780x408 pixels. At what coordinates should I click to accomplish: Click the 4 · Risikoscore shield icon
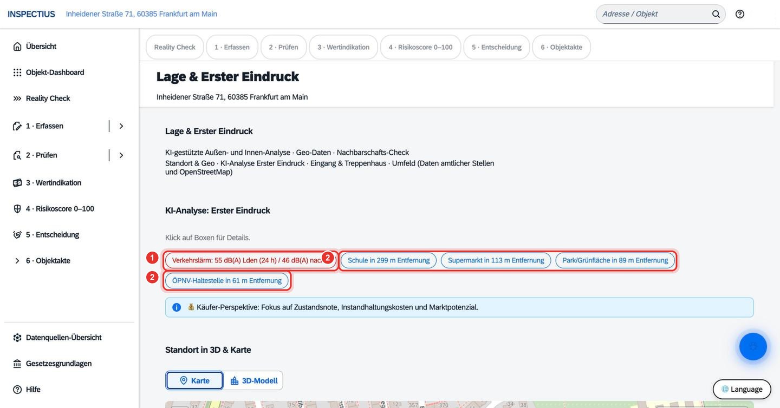click(x=17, y=209)
